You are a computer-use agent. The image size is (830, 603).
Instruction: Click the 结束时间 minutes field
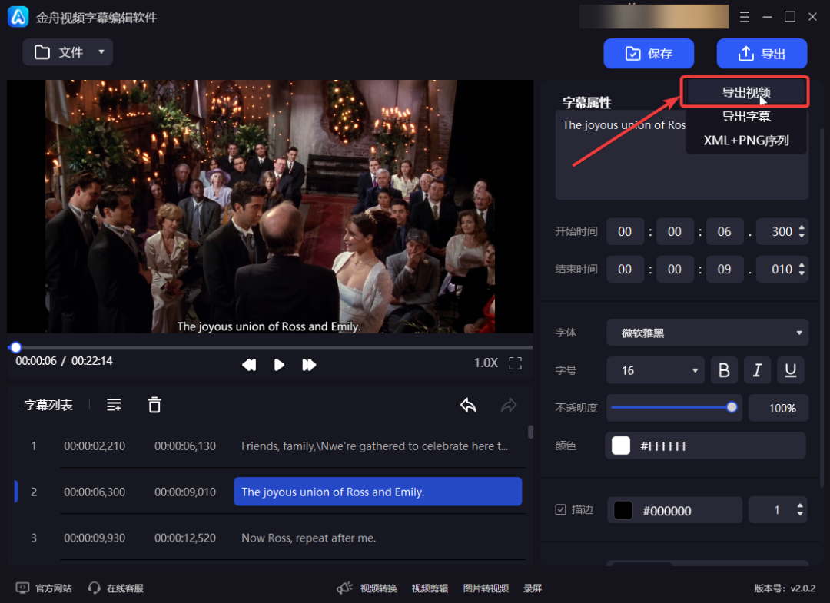tap(675, 269)
